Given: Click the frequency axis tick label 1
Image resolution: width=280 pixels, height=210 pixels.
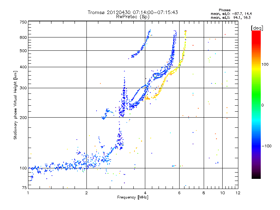Looking at the screenshot, I should 28,193.
